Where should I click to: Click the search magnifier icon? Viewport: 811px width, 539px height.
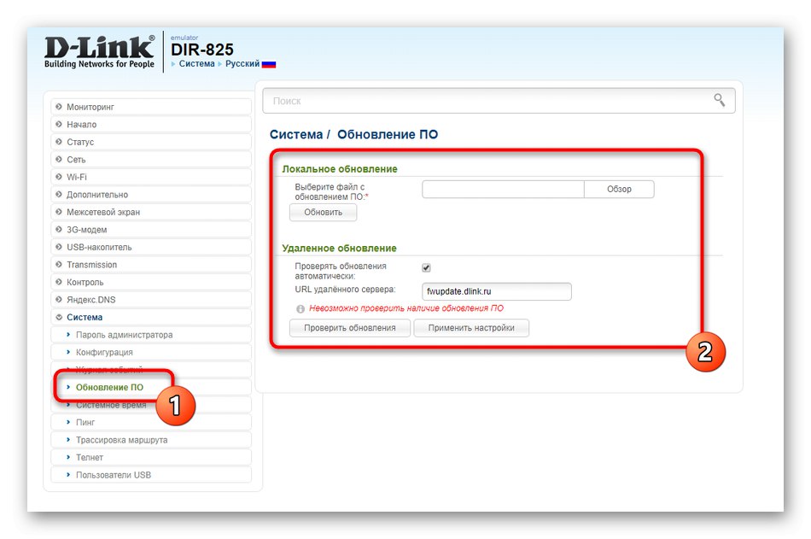coord(719,100)
